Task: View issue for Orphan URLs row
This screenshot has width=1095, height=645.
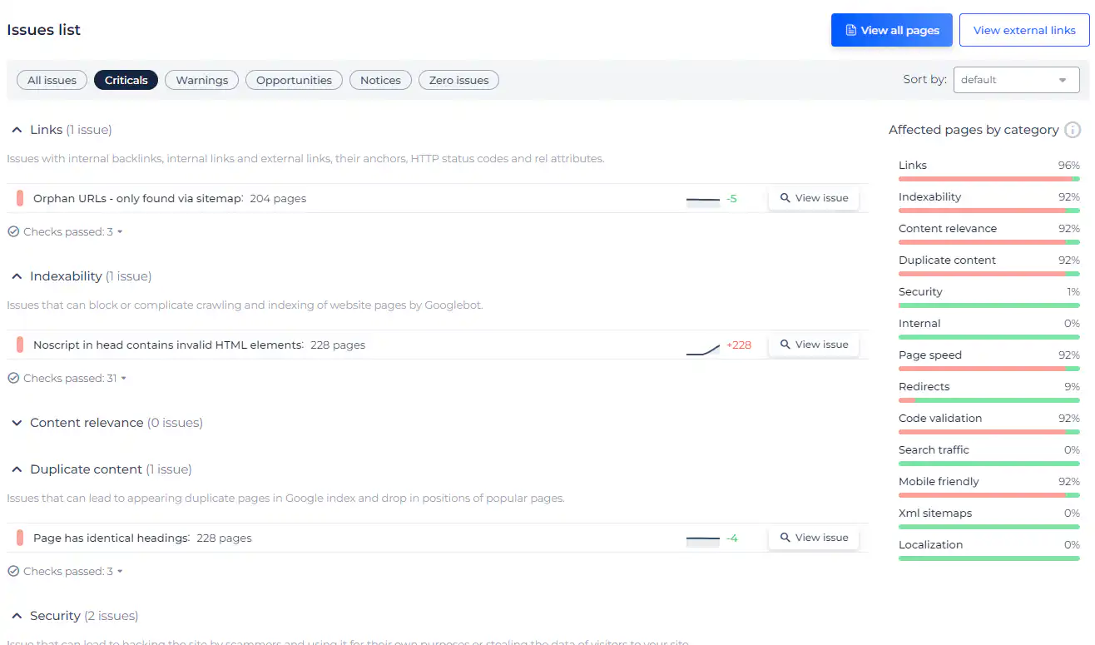Action: [x=813, y=199]
